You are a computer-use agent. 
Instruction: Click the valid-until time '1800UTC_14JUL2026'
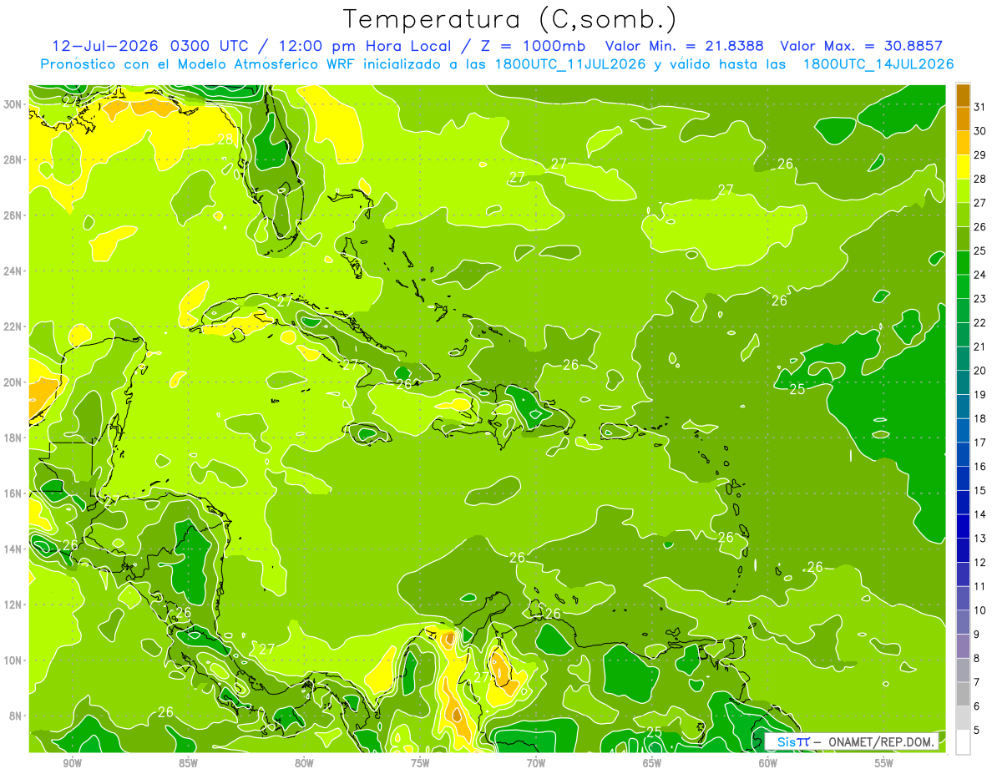tap(878, 64)
